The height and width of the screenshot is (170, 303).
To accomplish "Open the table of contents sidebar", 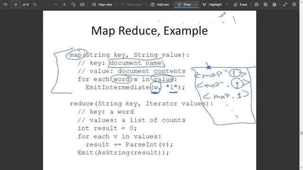I will (x=5, y=4).
